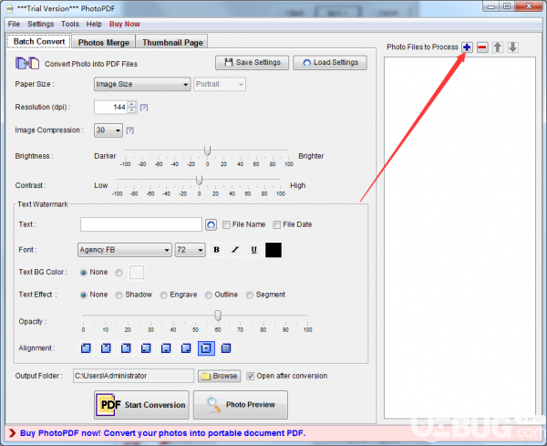Image resolution: width=547 pixels, height=446 pixels.
Task: Toggle bold watermark font style
Action: (x=216, y=250)
